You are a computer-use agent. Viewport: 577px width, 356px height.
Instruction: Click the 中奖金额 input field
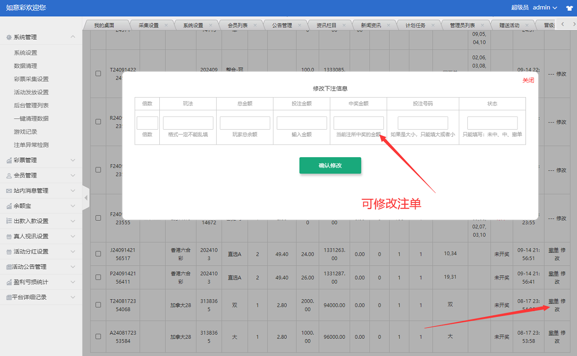click(x=358, y=123)
